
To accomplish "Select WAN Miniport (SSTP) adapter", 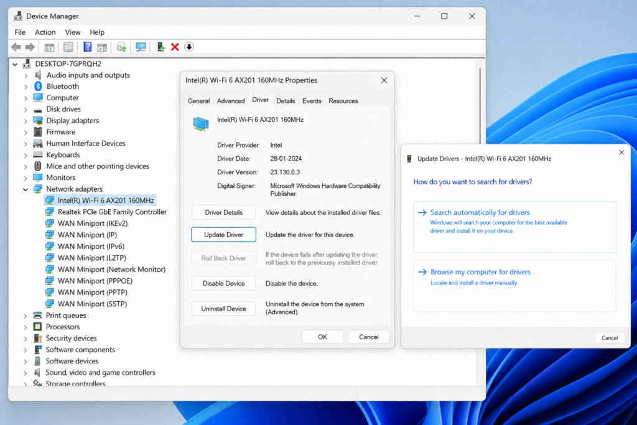I will [92, 304].
